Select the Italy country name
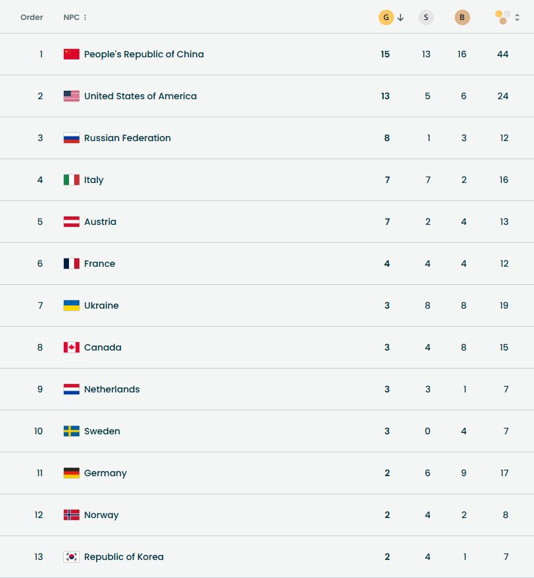The height and width of the screenshot is (578, 534). 94,180
